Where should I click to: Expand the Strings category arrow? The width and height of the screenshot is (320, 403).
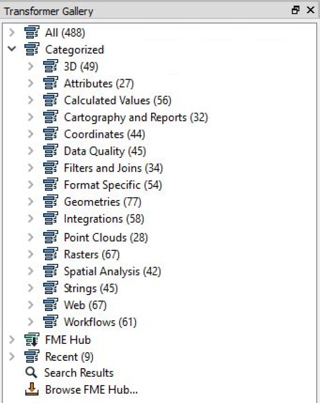[31, 288]
